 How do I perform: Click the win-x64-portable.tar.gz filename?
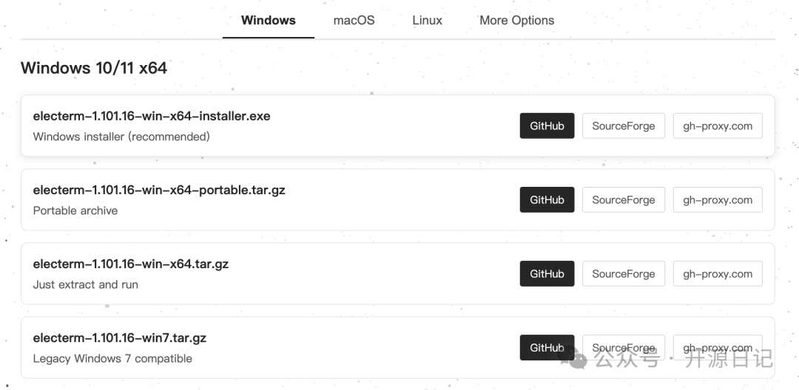coord(159,190)
